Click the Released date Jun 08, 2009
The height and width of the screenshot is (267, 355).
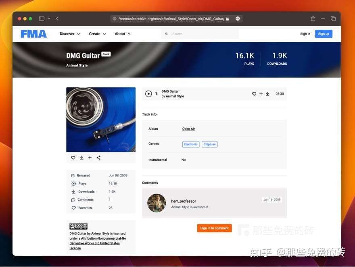118,176
